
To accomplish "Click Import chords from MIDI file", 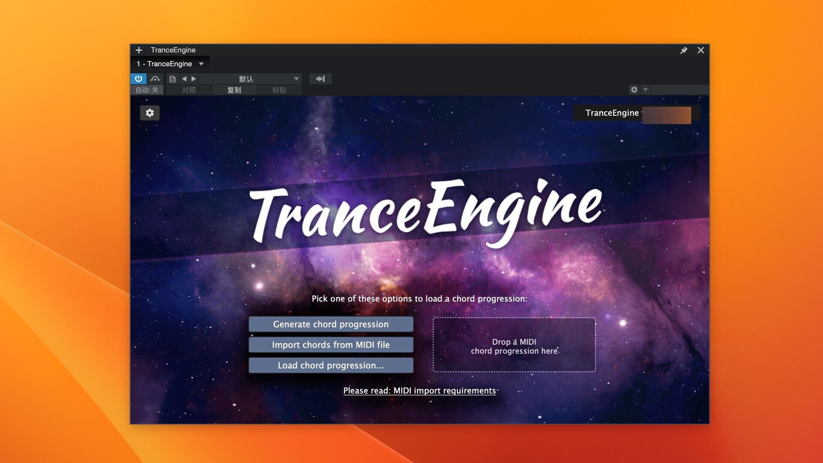I will (x=331, y=345).
